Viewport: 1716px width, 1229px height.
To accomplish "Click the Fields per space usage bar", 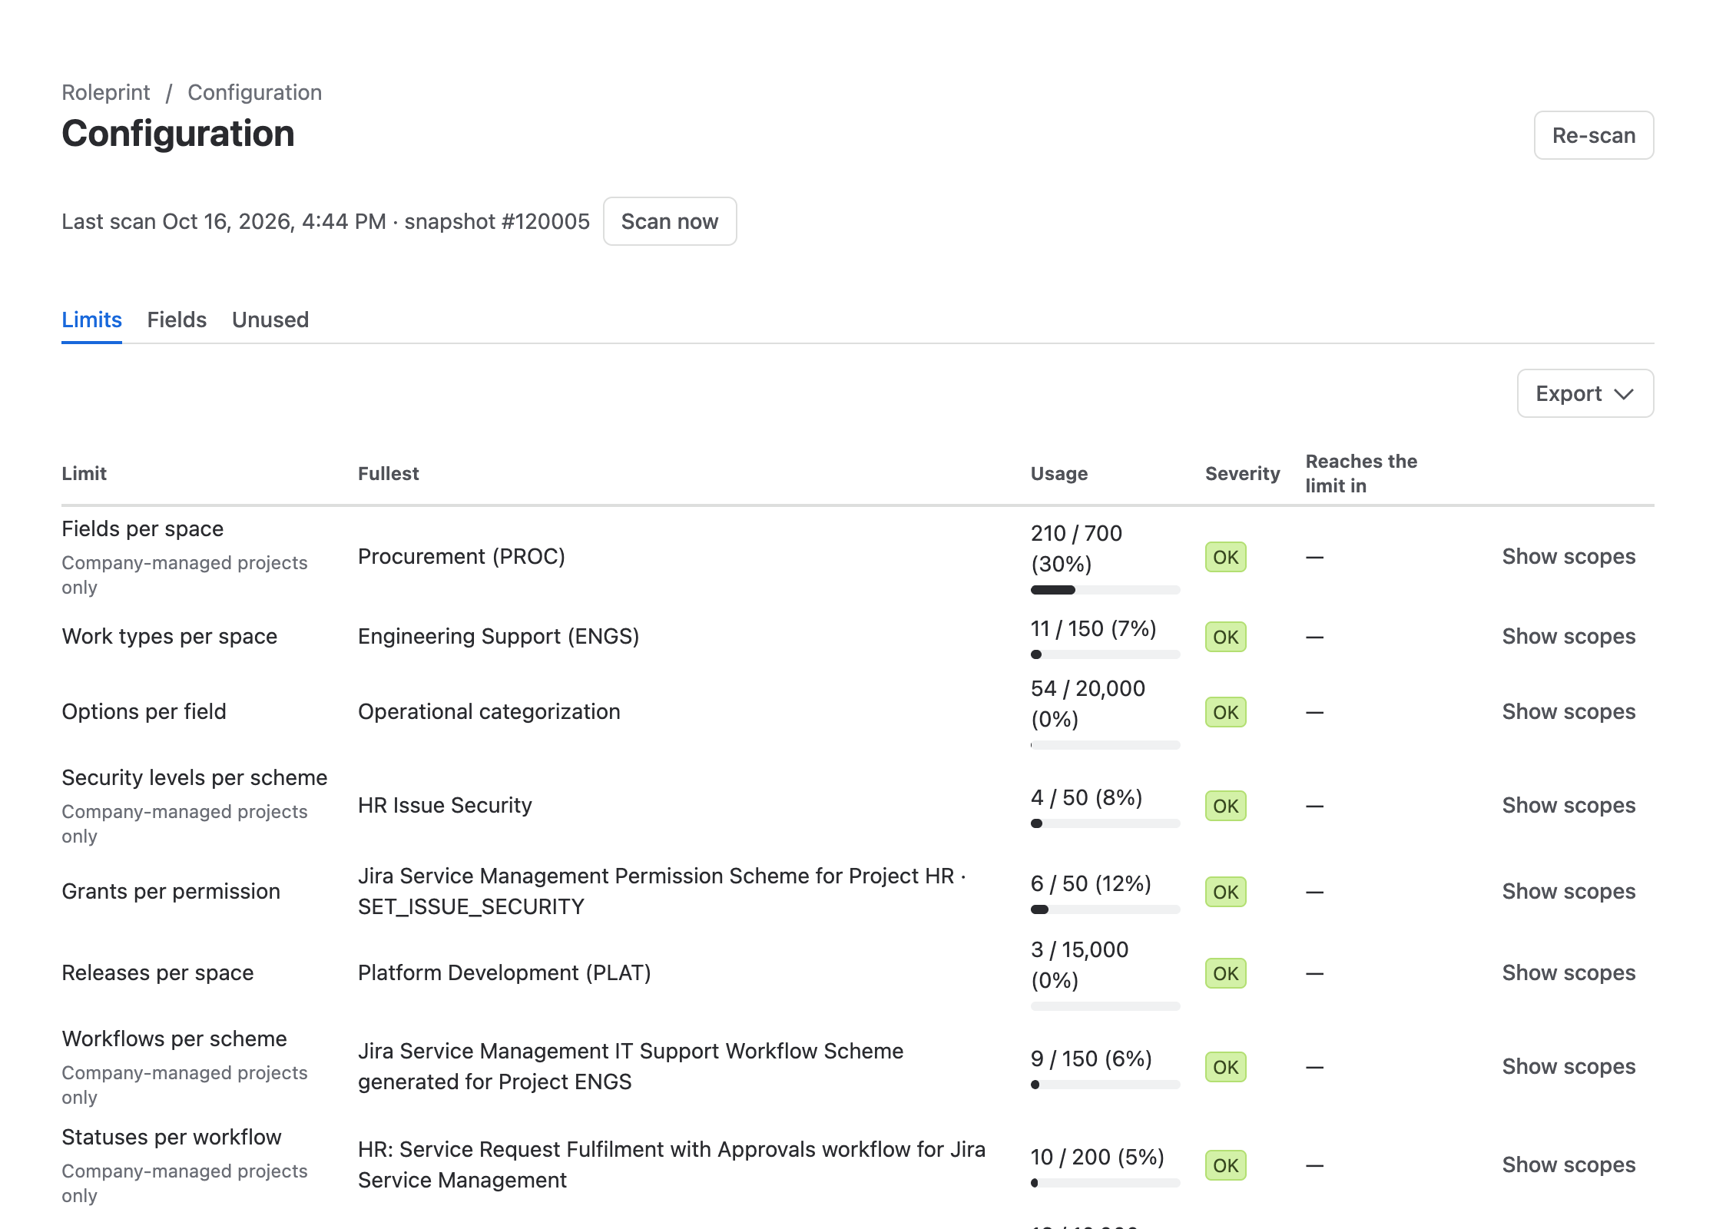I will tap(1105, 590).
